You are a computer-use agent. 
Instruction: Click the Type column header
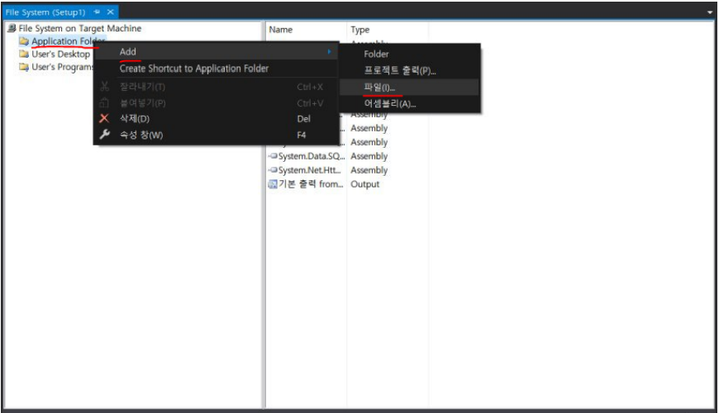388,30
